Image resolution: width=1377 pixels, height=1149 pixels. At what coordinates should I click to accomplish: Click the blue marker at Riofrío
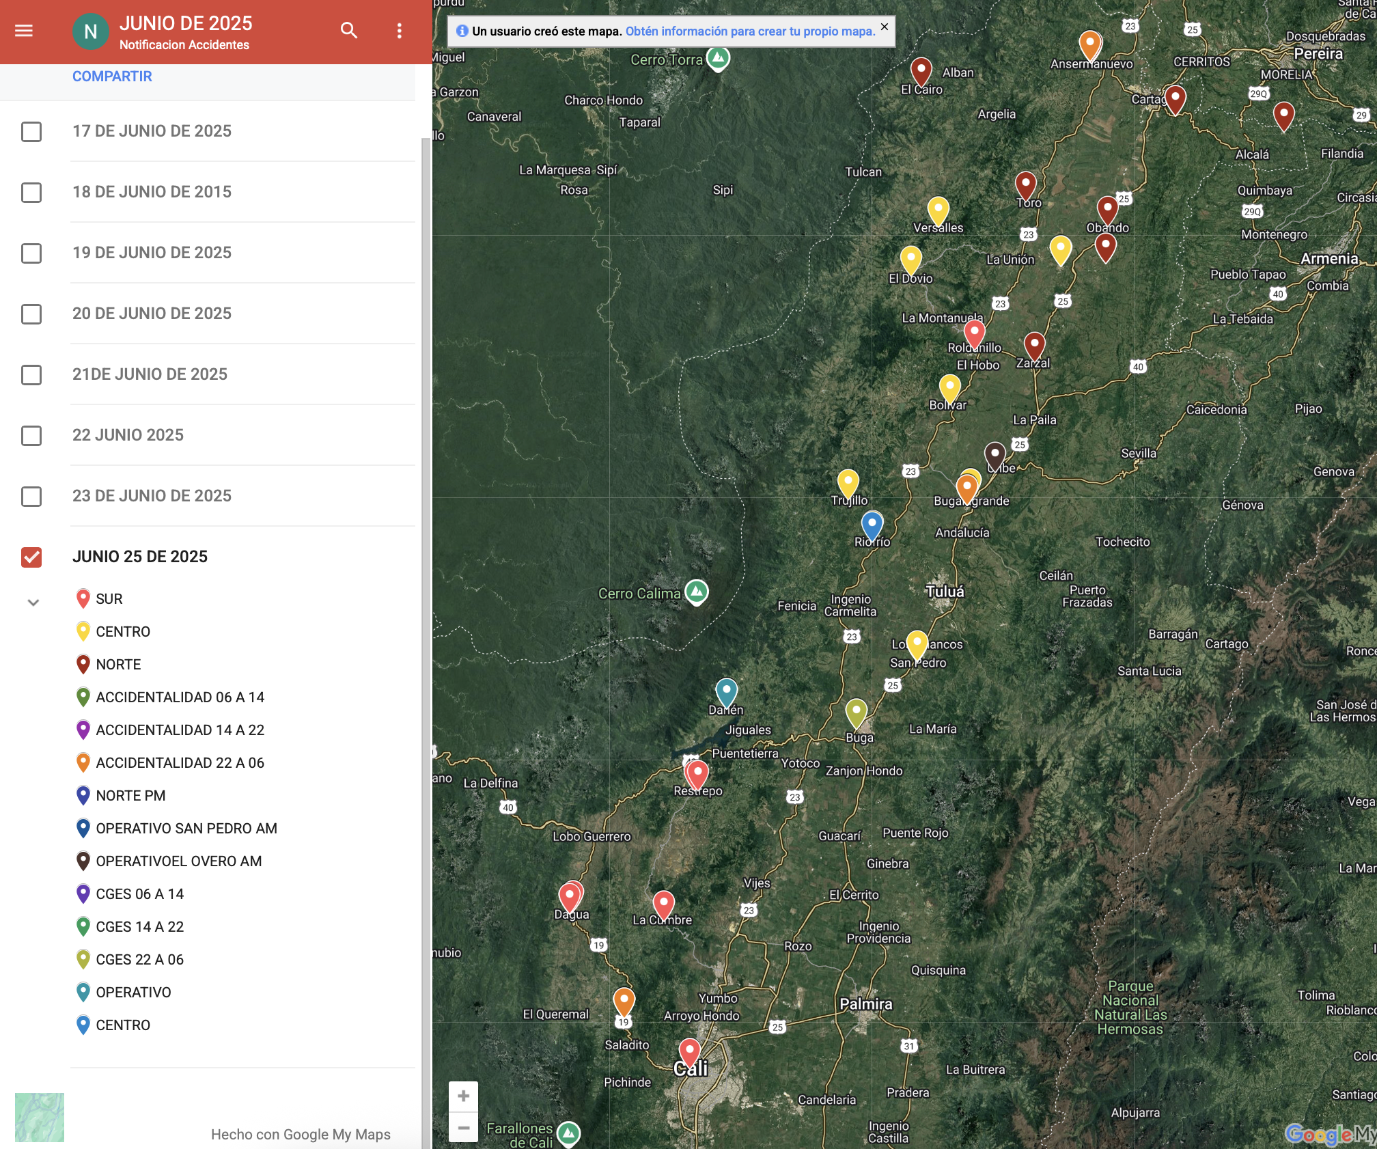pos(872,525)
